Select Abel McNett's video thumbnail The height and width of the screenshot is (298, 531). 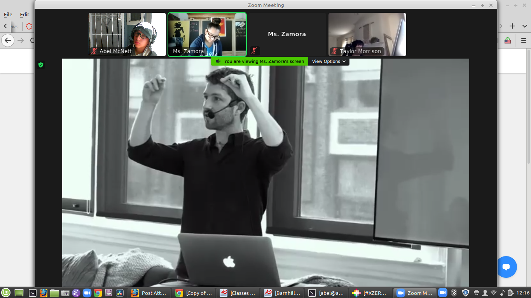tap(127, 35)
